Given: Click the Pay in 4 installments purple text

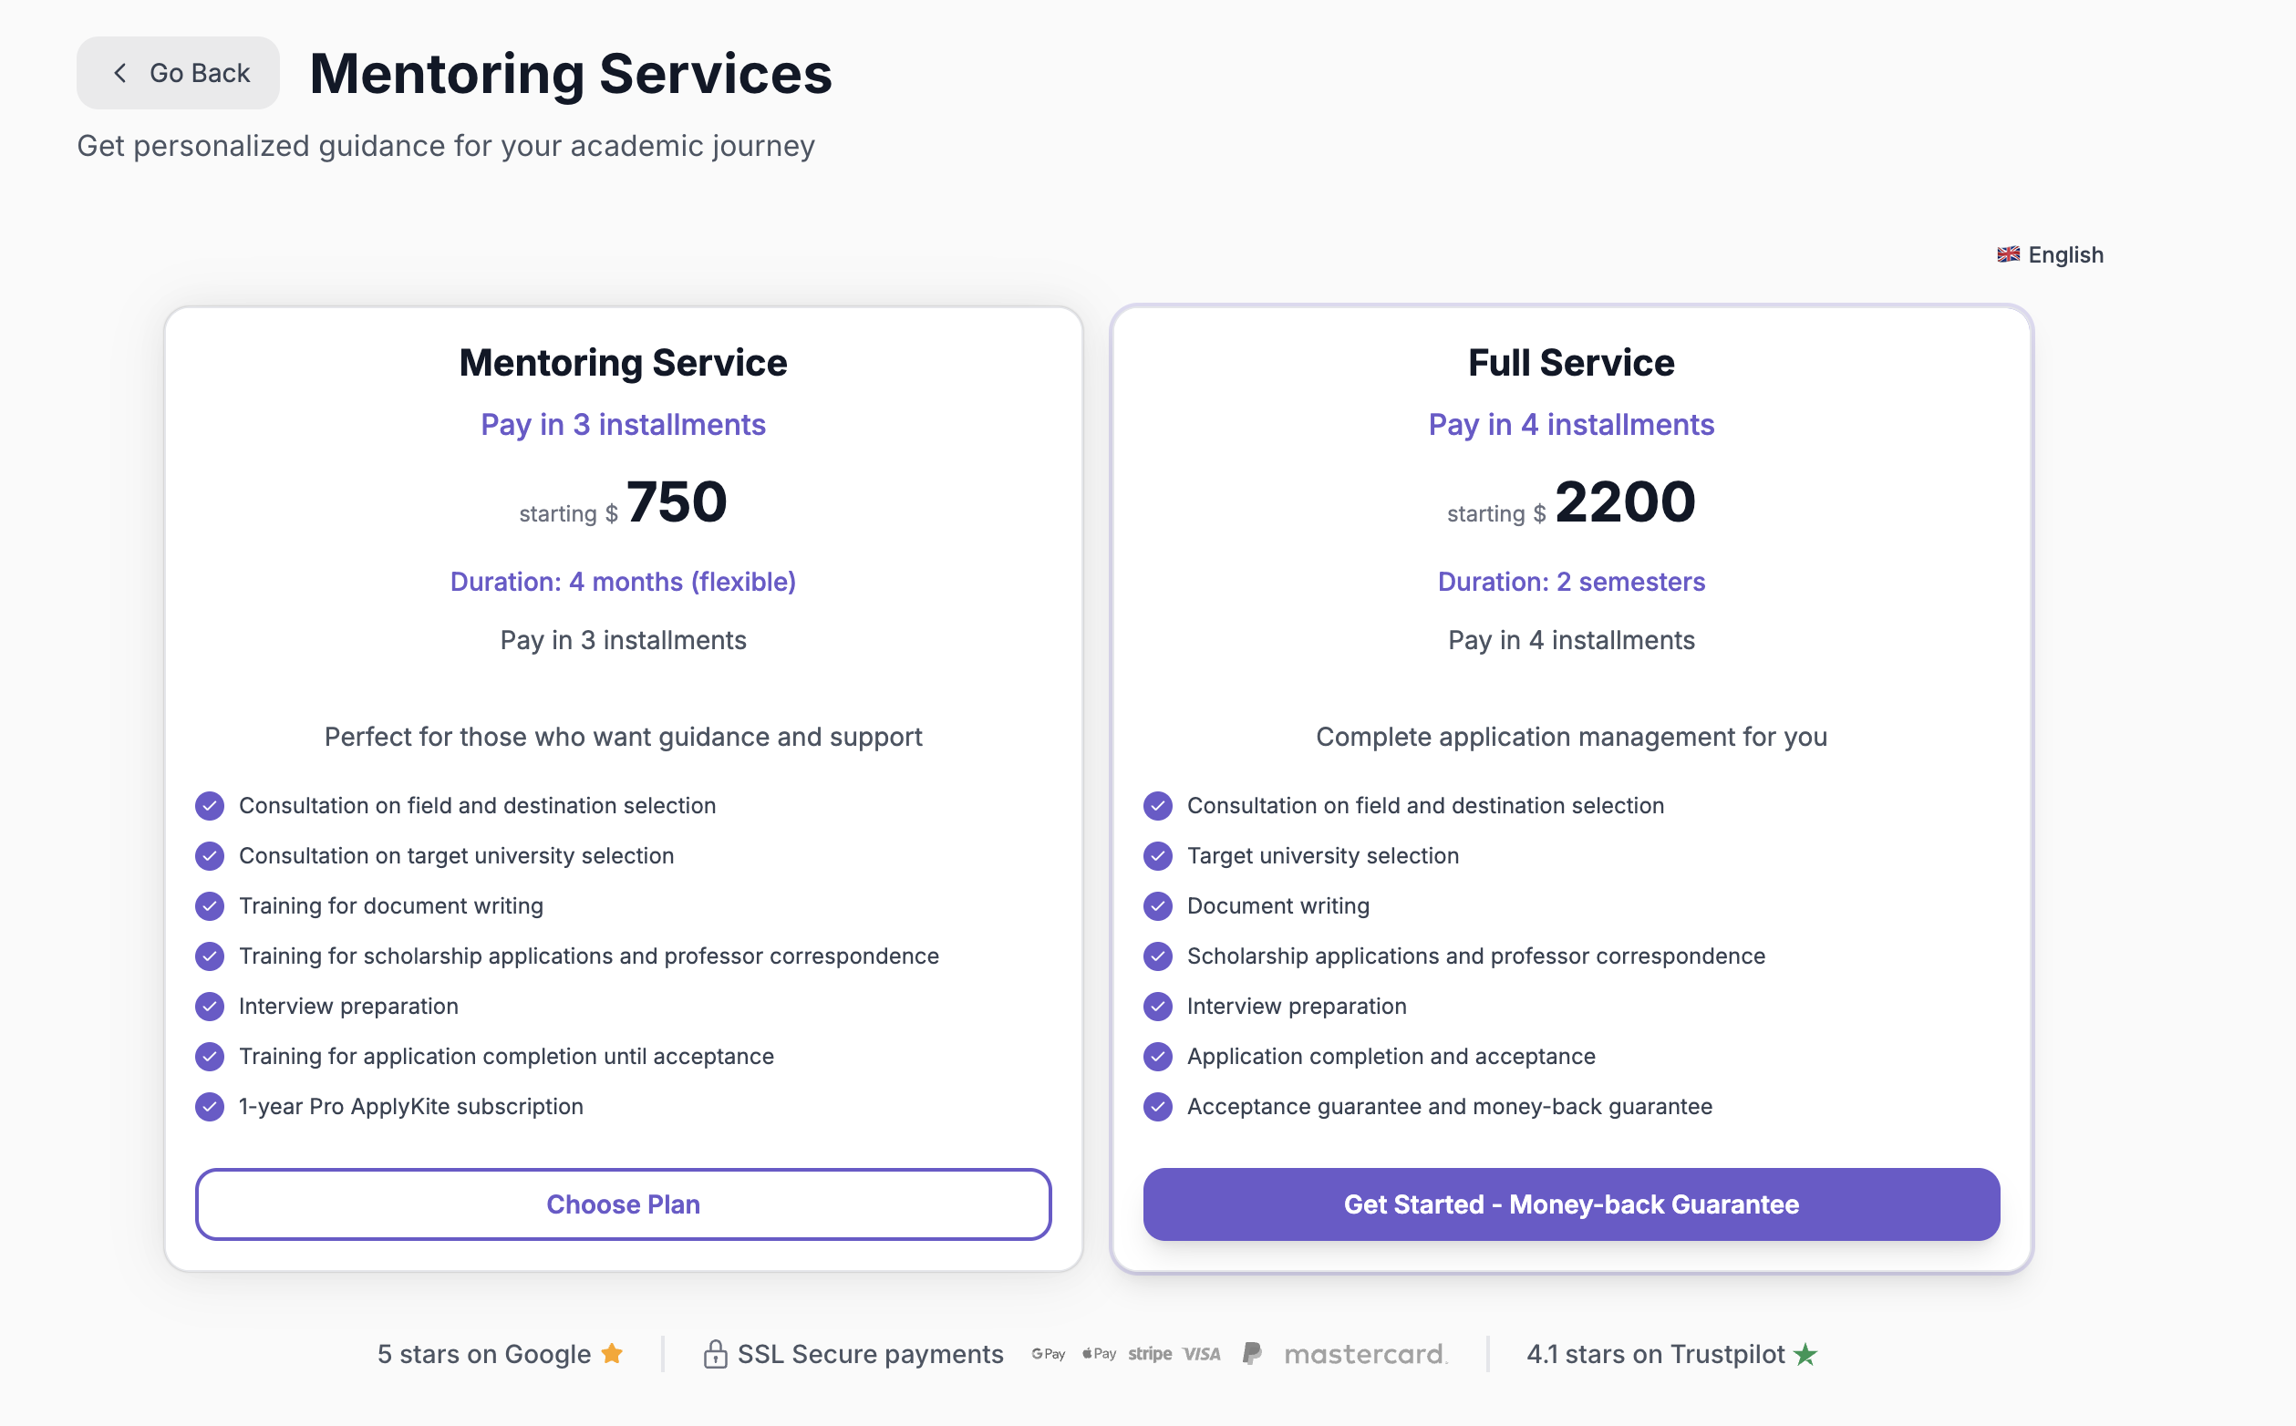Looking at the screenshot, I should pos(1571,424).
